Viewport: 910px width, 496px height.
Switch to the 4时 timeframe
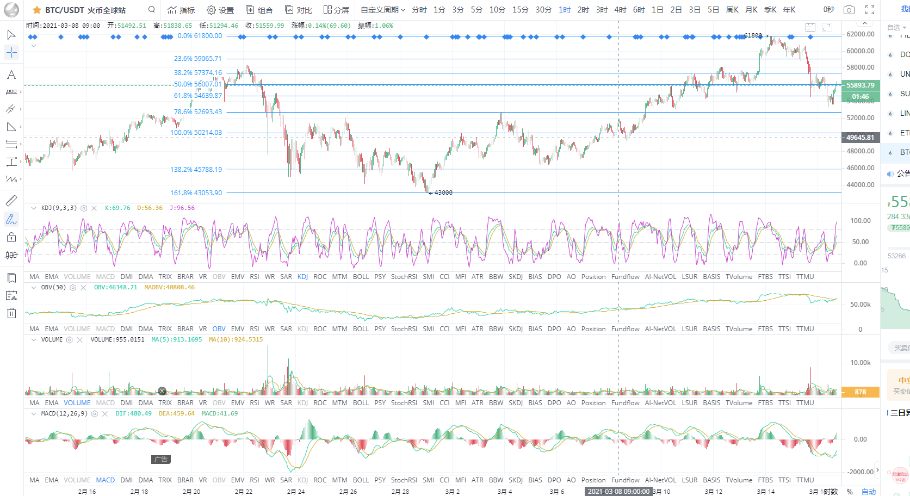(620, 10)
